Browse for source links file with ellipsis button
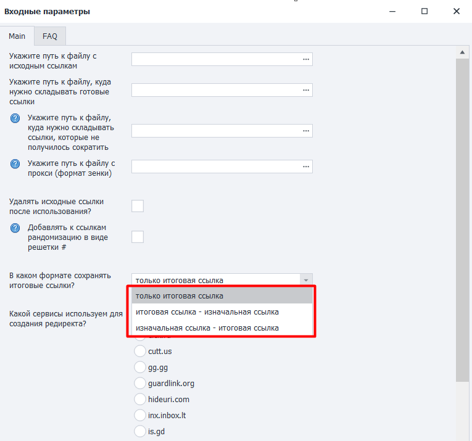The image size is (472, 441). click(x=306, y=59)
